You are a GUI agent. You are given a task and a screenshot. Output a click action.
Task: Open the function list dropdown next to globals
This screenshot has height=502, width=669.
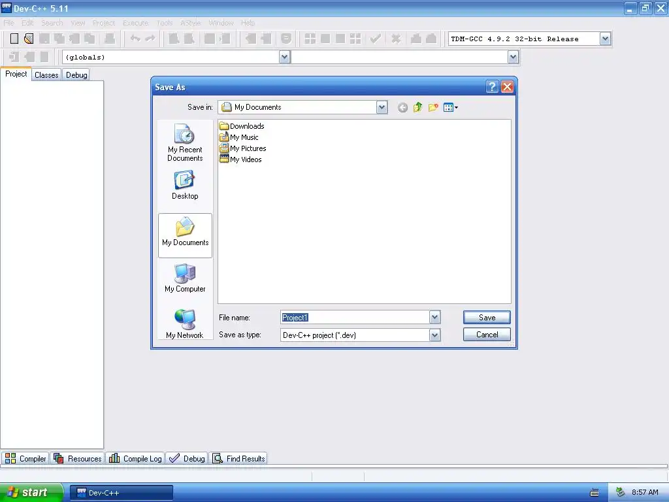point(513,57)
